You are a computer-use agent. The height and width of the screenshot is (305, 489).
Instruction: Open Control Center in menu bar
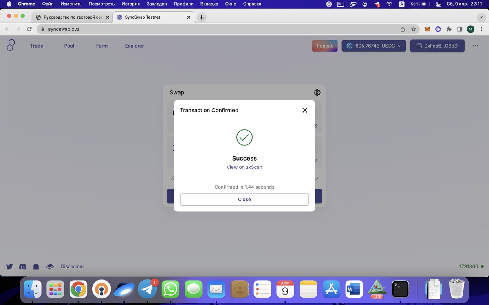click(439, 4)
